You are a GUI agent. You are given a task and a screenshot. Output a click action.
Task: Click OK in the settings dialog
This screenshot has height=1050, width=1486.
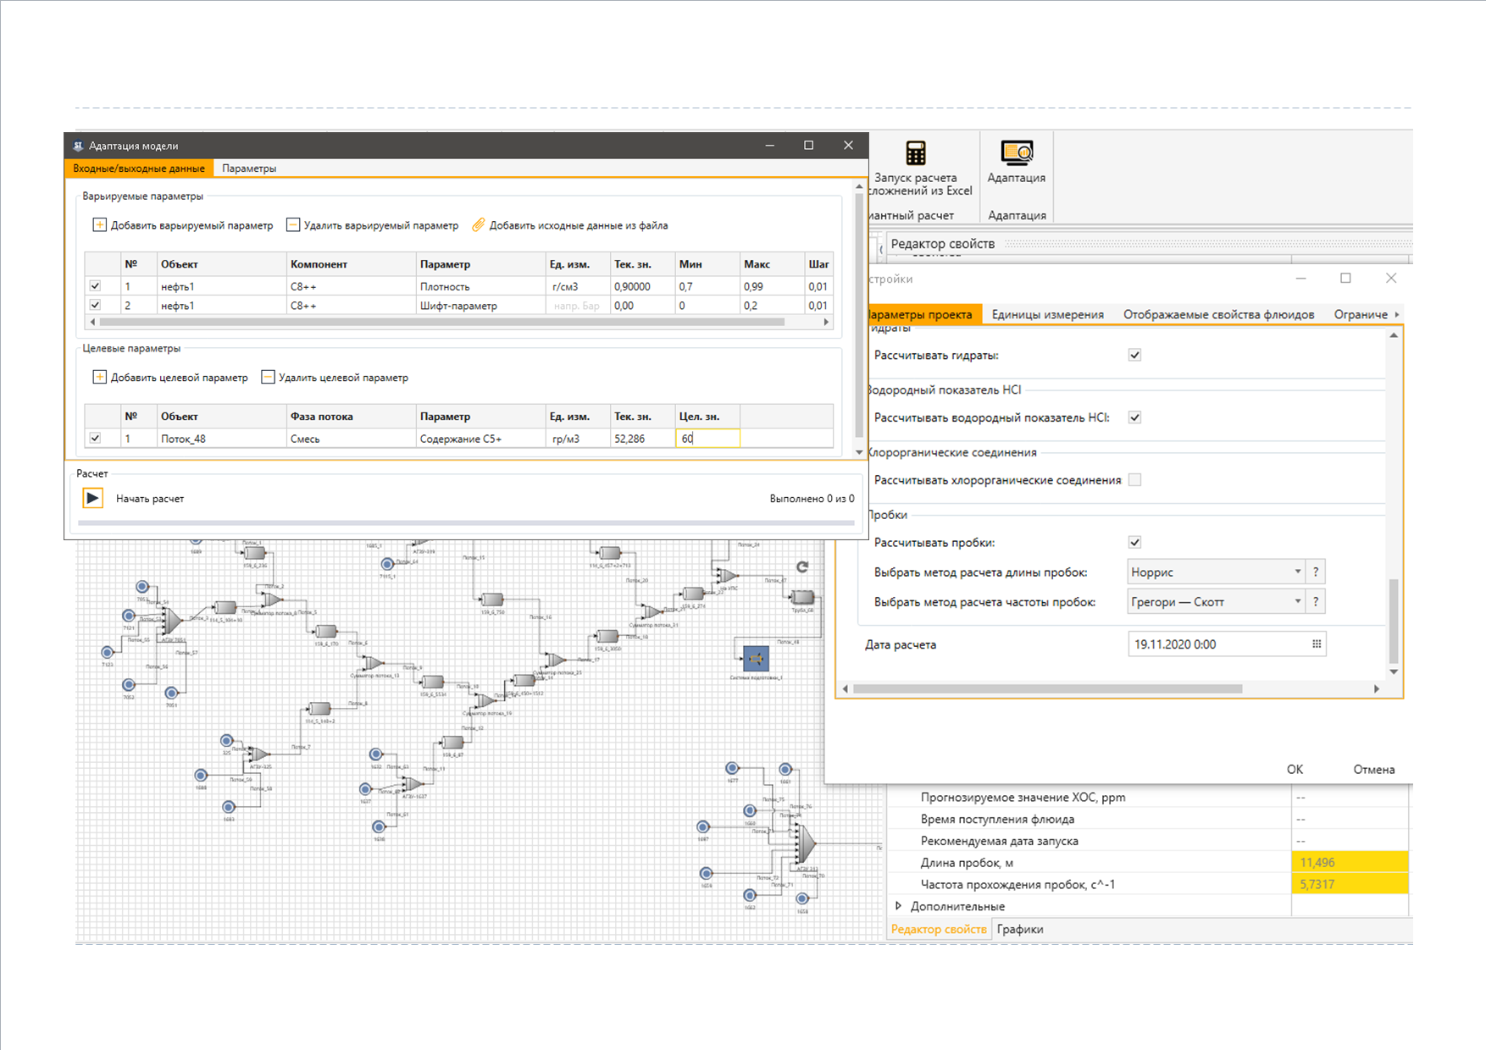[1295, 769]
